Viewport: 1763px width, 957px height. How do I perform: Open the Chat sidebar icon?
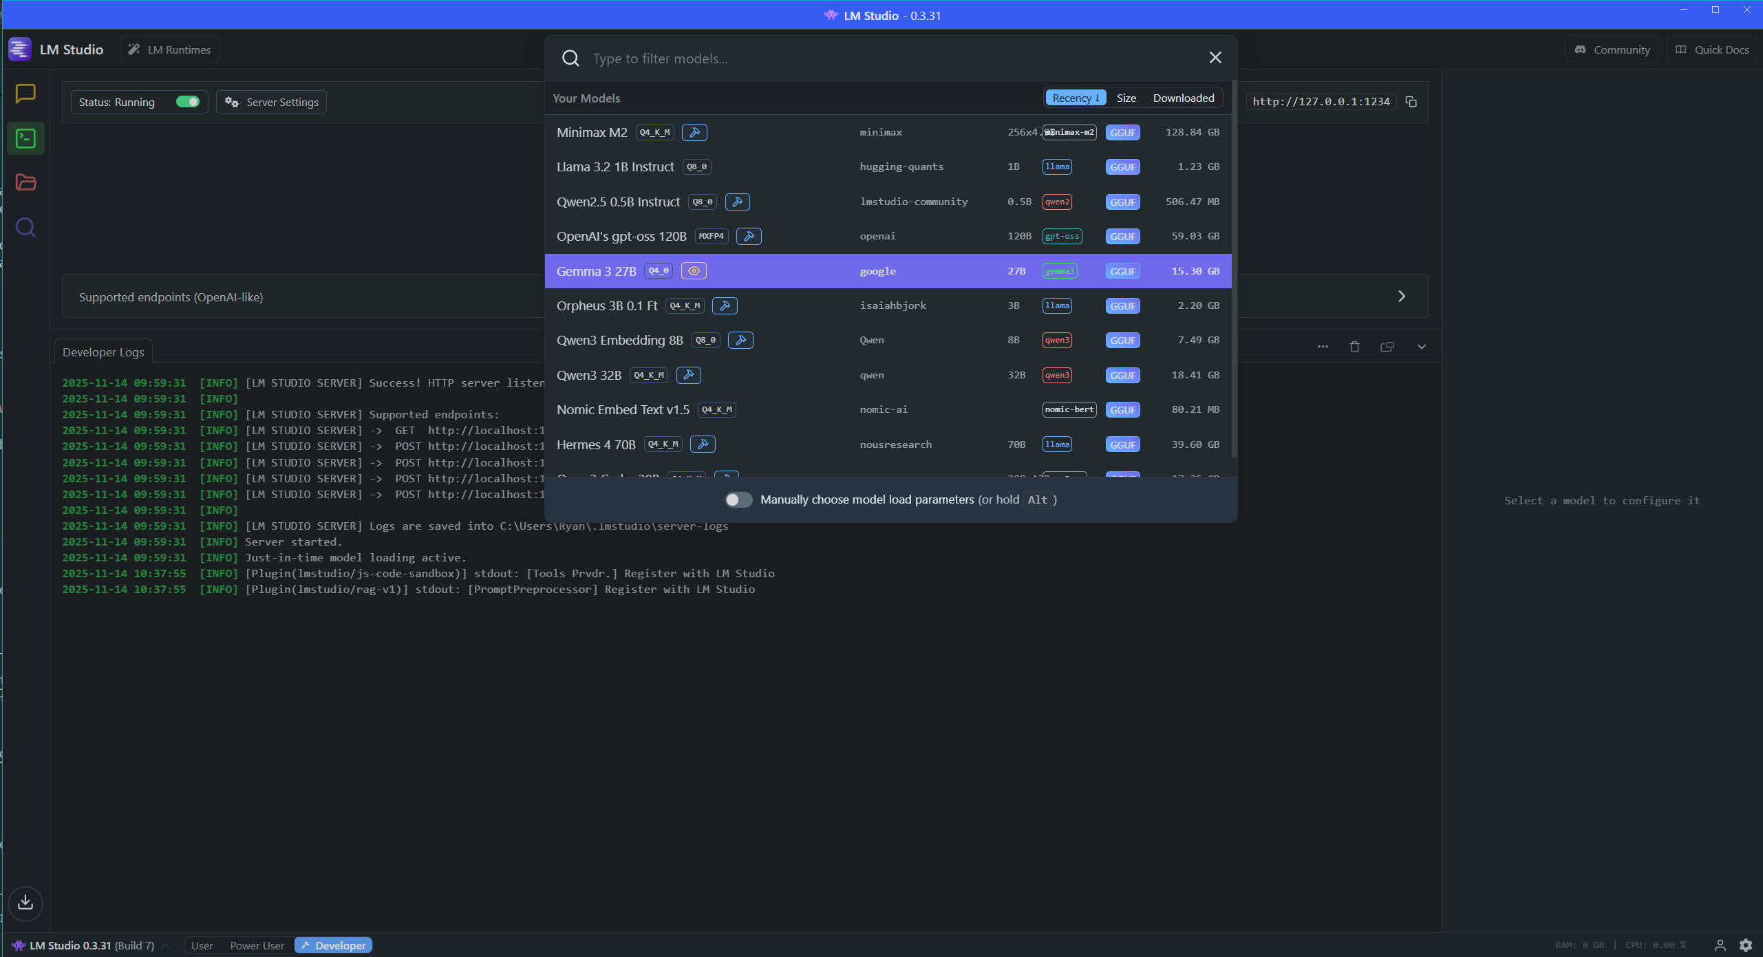point(25,94)
